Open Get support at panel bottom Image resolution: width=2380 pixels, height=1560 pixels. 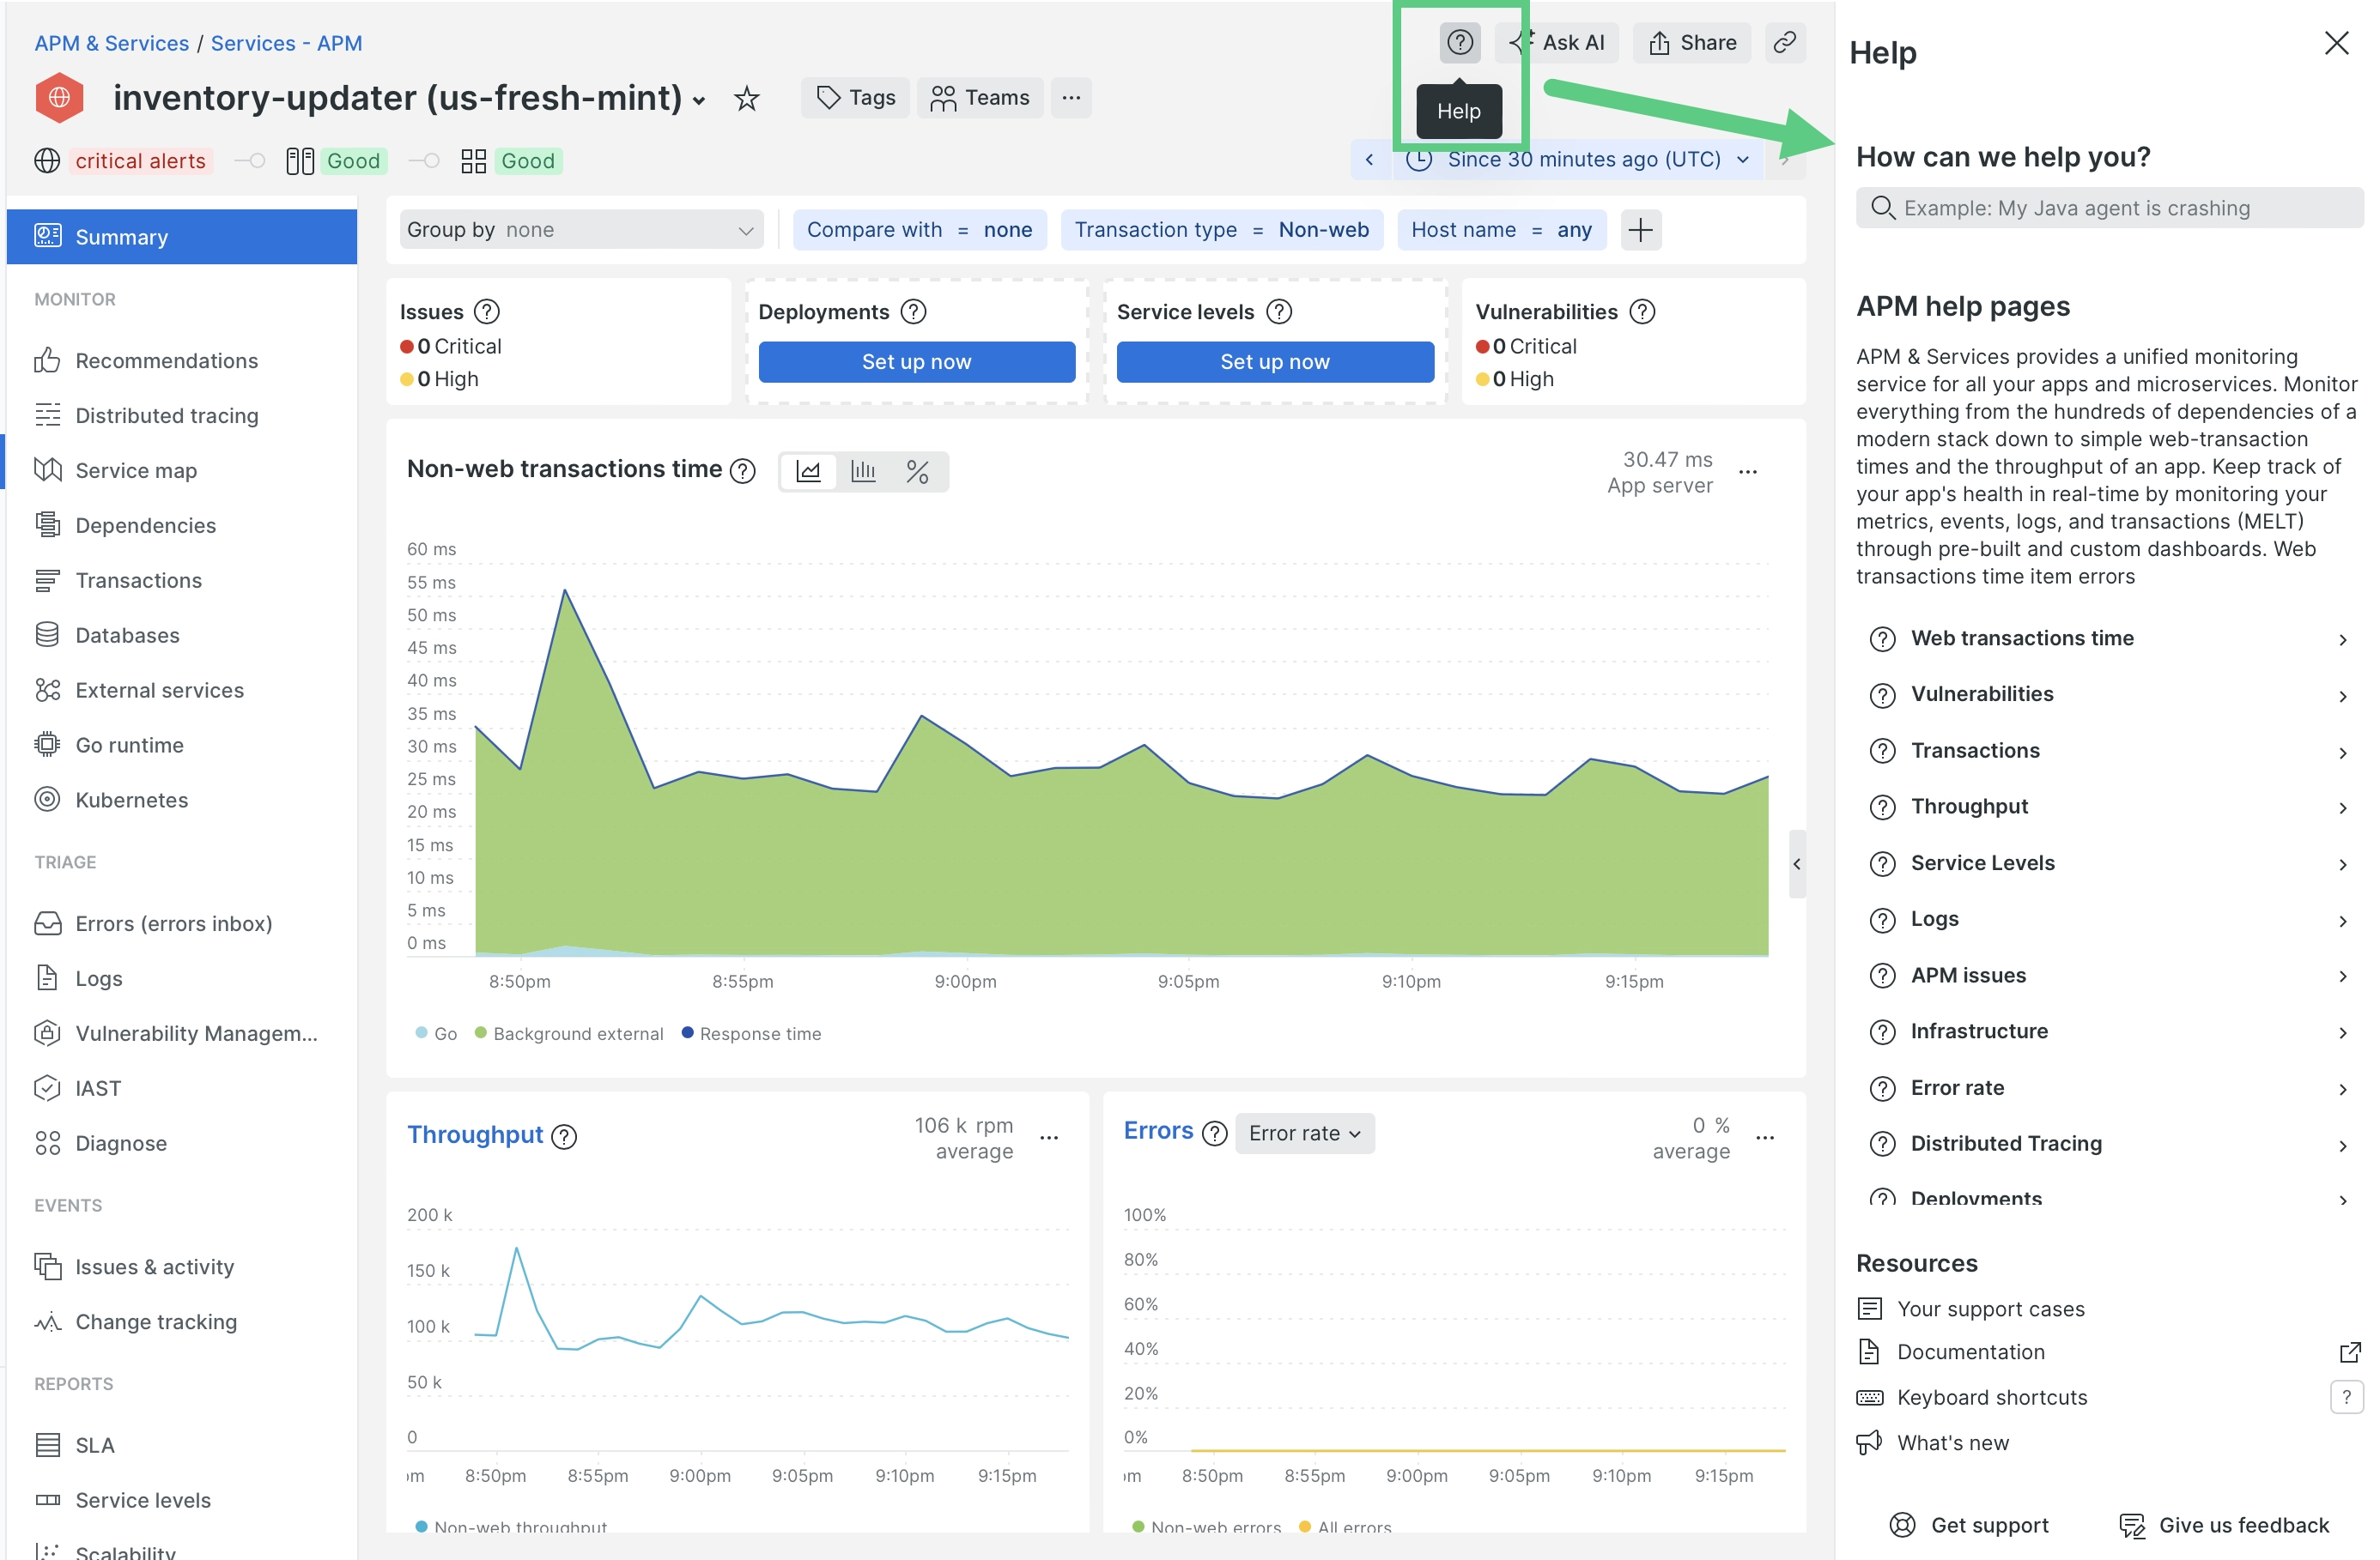point(1968,1525)
